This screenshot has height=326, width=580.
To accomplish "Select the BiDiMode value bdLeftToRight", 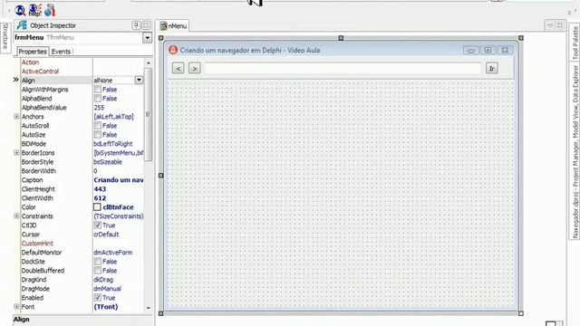I will (113, 144).
